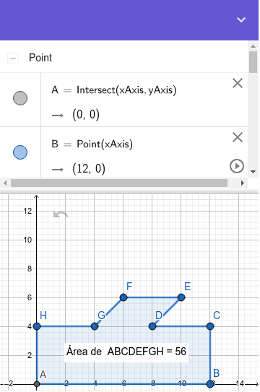Click the Área de ABCDEFGH = 56 label
Viewport: 260px width, 392px height.
click(126, 352)
